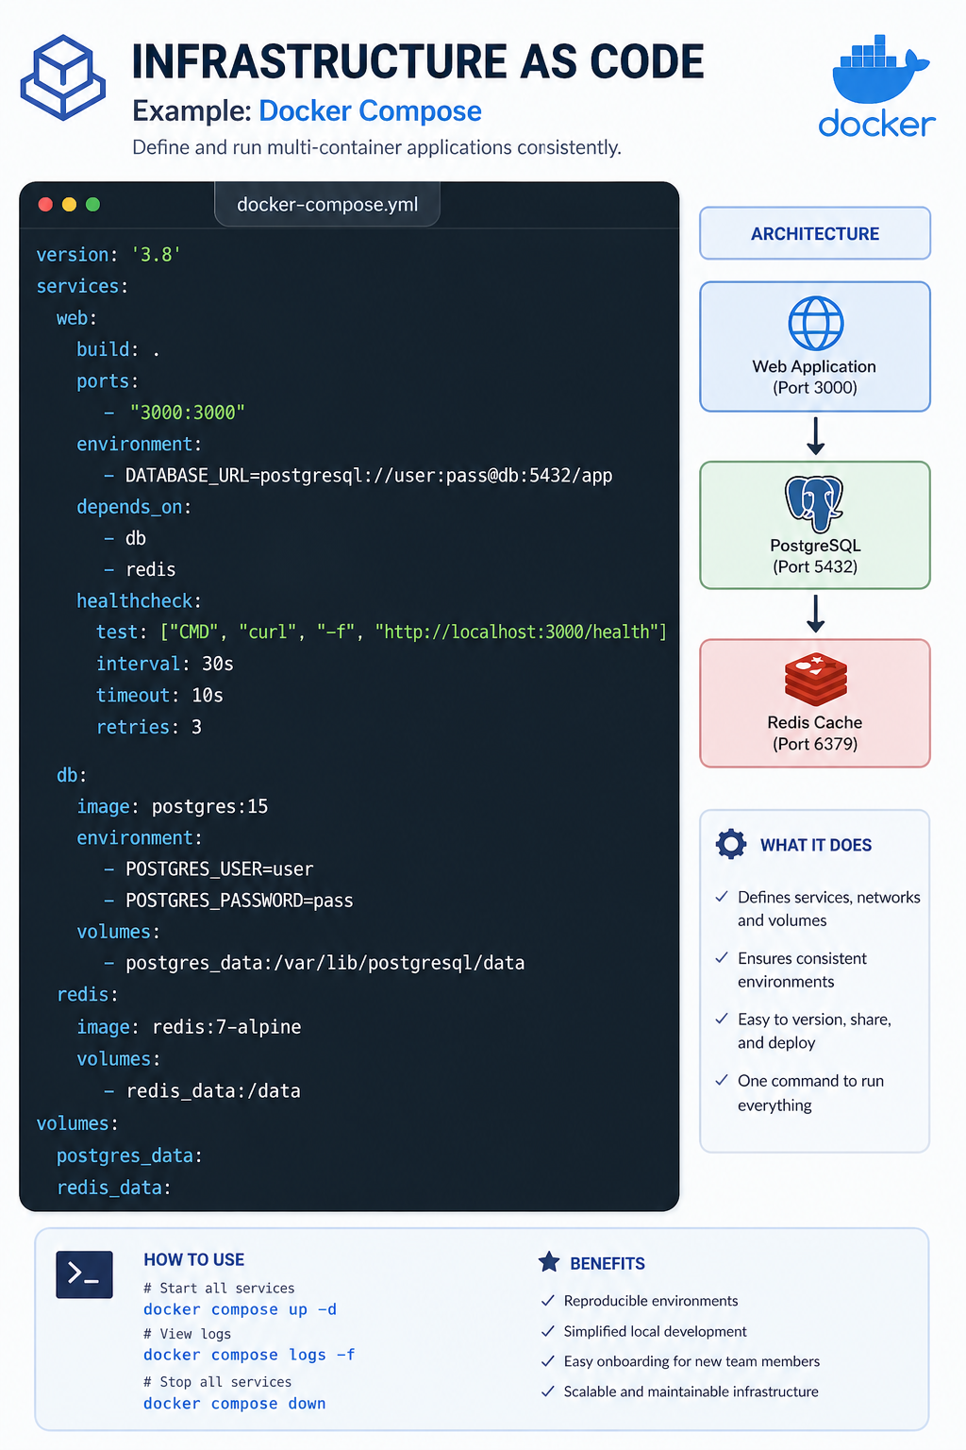Click checkmark beside Simplified local development
Viewport: 966px width, 1450px height.
click(547, 1331)
